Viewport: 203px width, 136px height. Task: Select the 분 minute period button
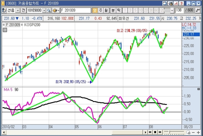(x=113, y=10)
